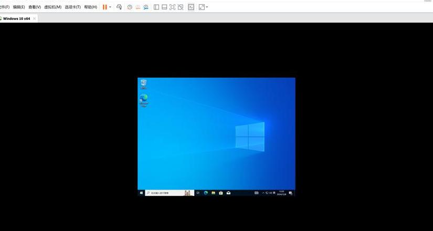Expand the power options dropdown arrow
This screenshot has height=231, width=433.
point(110,7)
